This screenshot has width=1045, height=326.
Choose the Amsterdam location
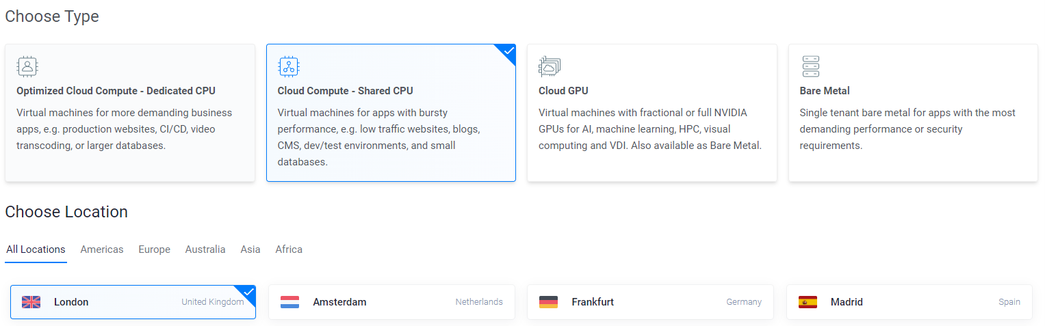391,302
